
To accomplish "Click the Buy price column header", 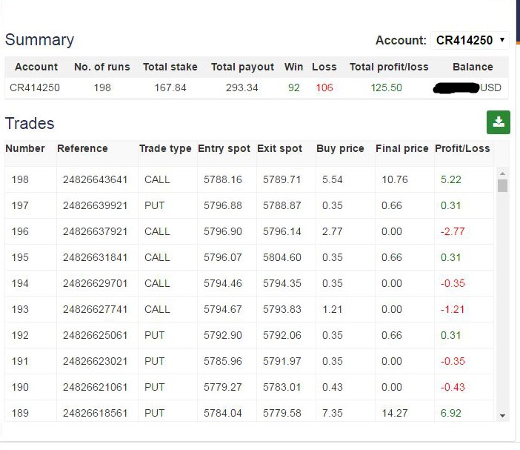I will (340, 148).
